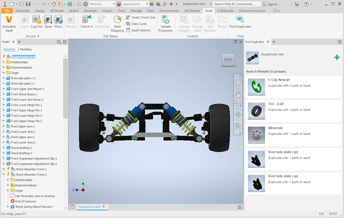Screen dimensions: 344x218
Task: Select Shock Bushing:1 in browser
Action: [21, 148]
